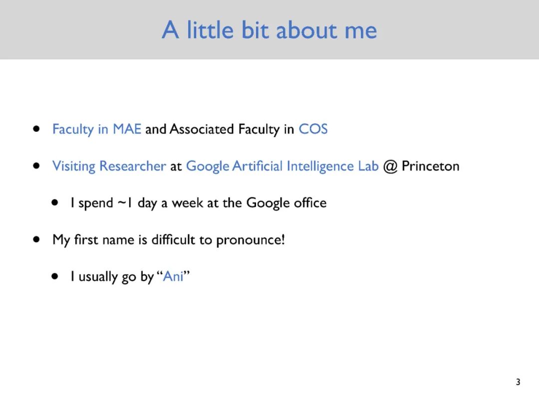Viewport: 539px width, 404px height.
Task: Click the text "and Associated Faculty in"
Action: [x=220, y=130]
